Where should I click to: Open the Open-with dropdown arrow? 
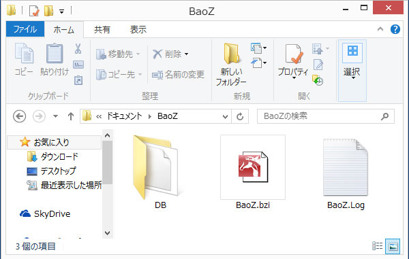point(328,49)
